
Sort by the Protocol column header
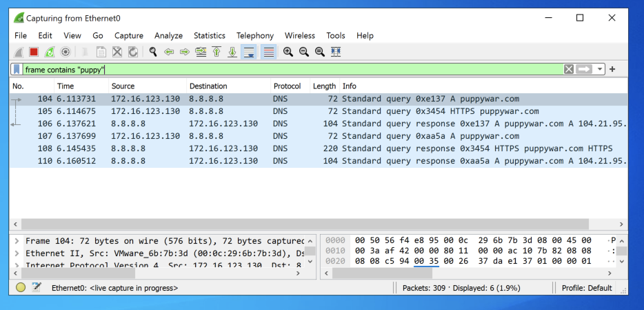click(290, 86)
